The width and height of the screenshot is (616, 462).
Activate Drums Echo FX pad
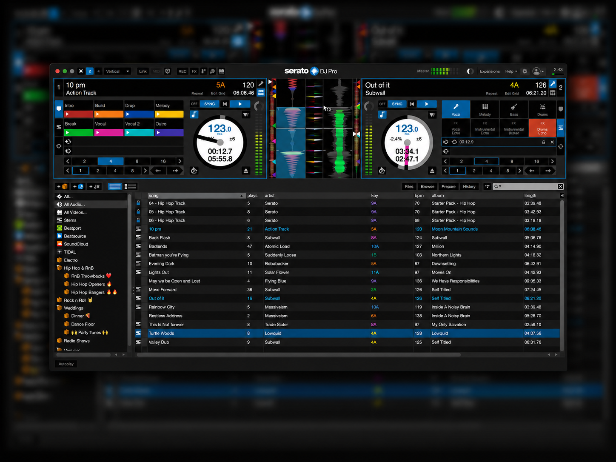point(542,128)
